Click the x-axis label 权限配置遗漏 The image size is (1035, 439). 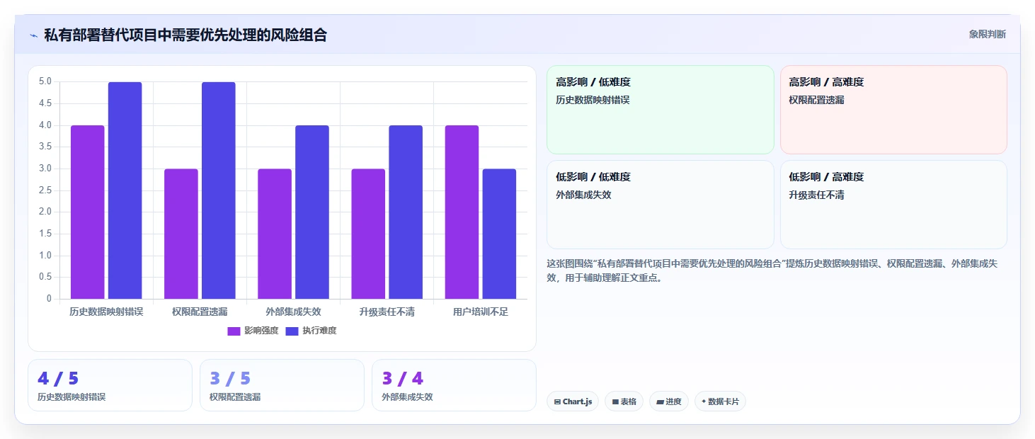(200, 312)
